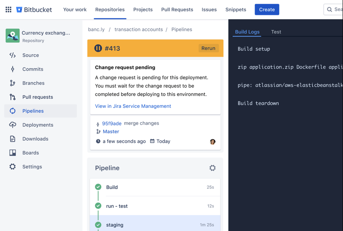Select the Boards sidebar label

pos(31,153)
